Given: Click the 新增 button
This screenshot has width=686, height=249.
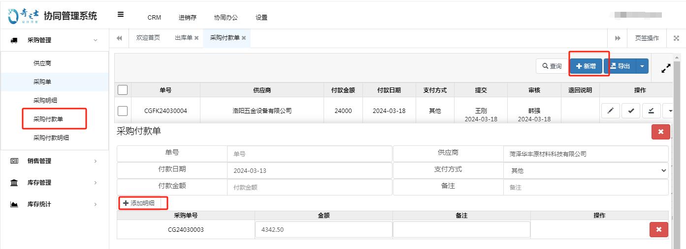Looking at the screenshot, I should 586,66.
